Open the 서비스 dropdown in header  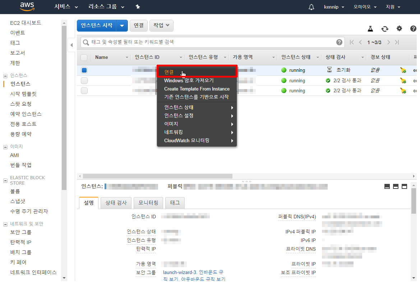[x=66, y=7]
